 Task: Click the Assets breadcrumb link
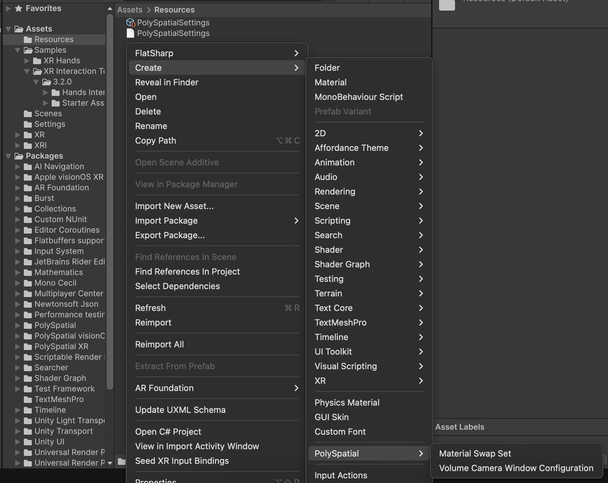(x=130, y=10)
